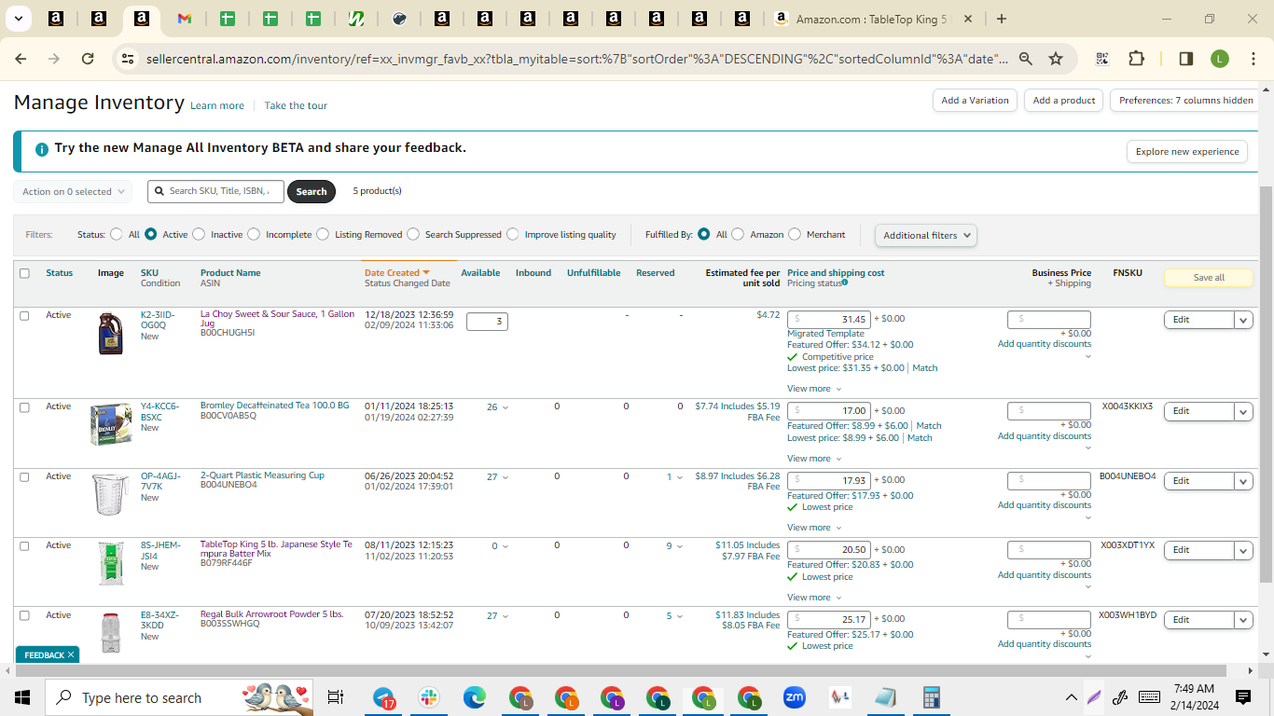Image resolution: width=1274 pixels, height=716 pixels.
Task: Open the Chrome extensions puzzle menu
Action: [x=1136, y=59]
